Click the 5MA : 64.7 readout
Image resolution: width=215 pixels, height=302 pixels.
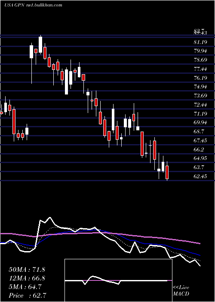coord(25,287)
